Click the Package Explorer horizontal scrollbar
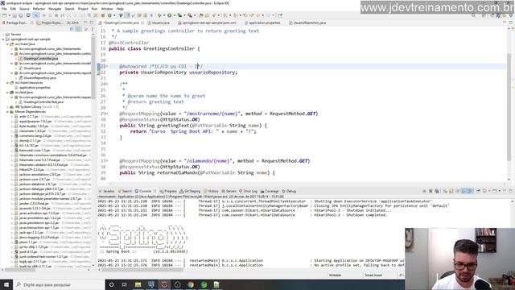This screenshot has width=515, height=290. [19, 270]
